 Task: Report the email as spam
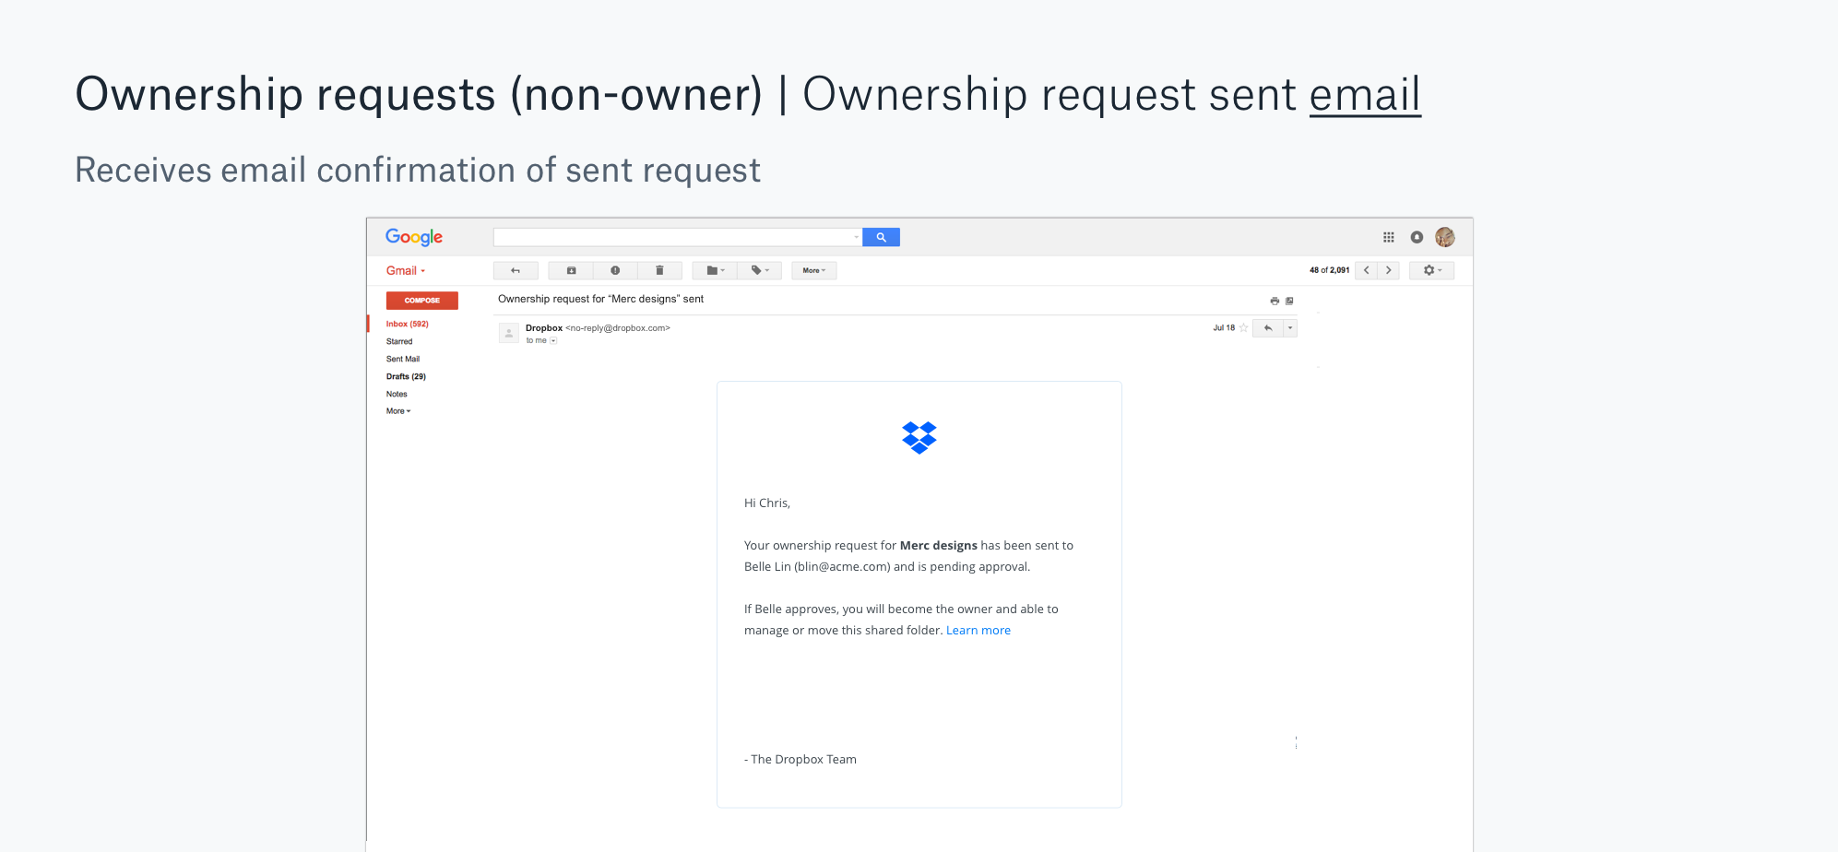(x=616, y=270)
